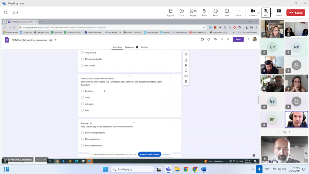Viewport: 309px width, 174px height.
Task: Add section from the side toolbar
Action: pyautogui.click(x=186, y=82)
